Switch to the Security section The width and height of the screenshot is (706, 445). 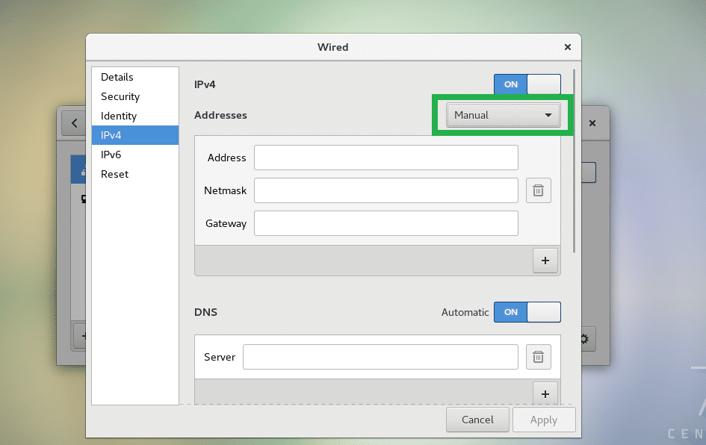click(120, 96)
